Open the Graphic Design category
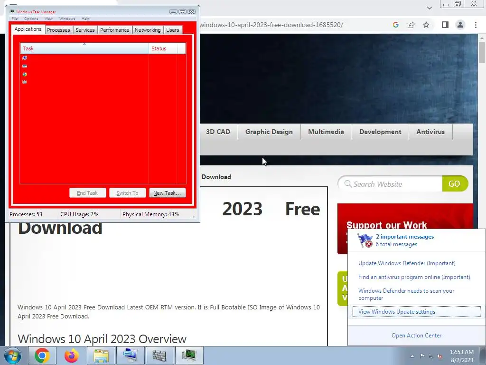The width and height of the screenshot is (486, 365). coord(269,132)
